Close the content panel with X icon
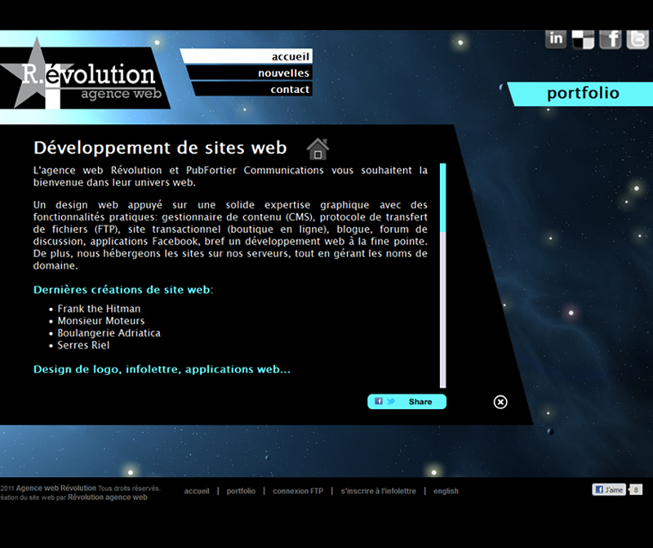 (500, 402)
